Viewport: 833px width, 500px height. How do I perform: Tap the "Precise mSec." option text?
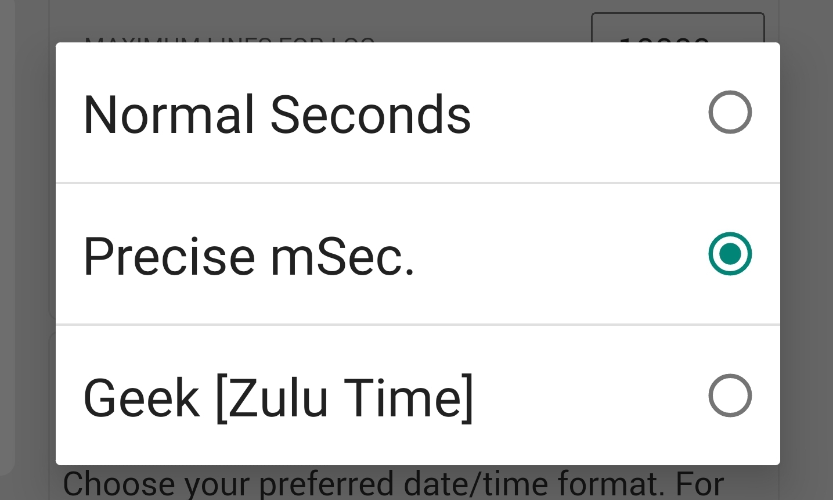tap(249, 256)
